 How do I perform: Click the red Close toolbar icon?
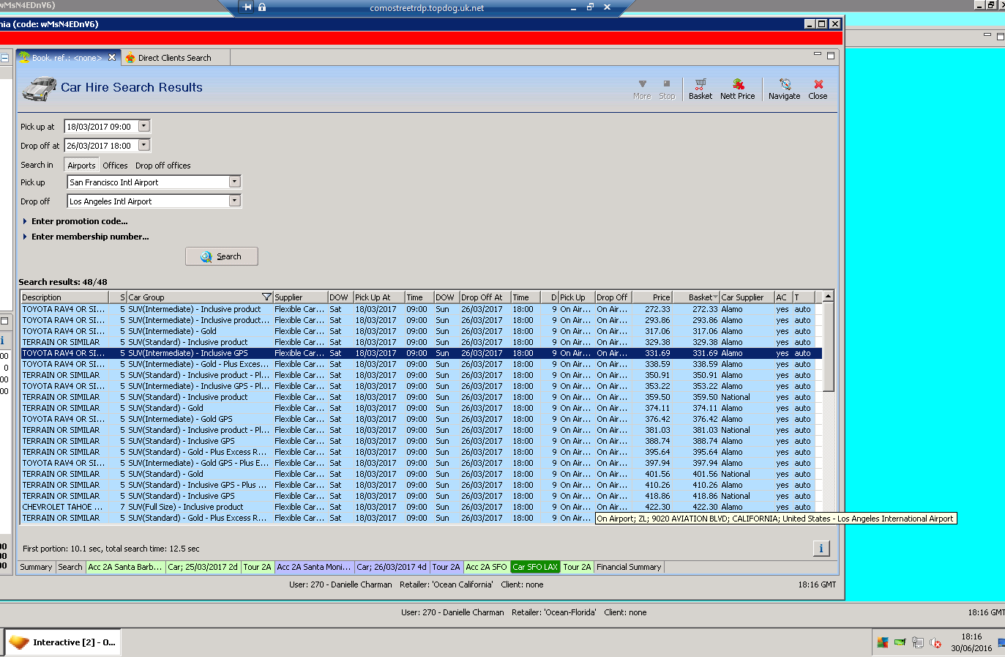coord(818,89)
